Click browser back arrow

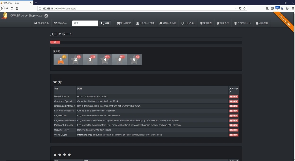coord(2,8)
